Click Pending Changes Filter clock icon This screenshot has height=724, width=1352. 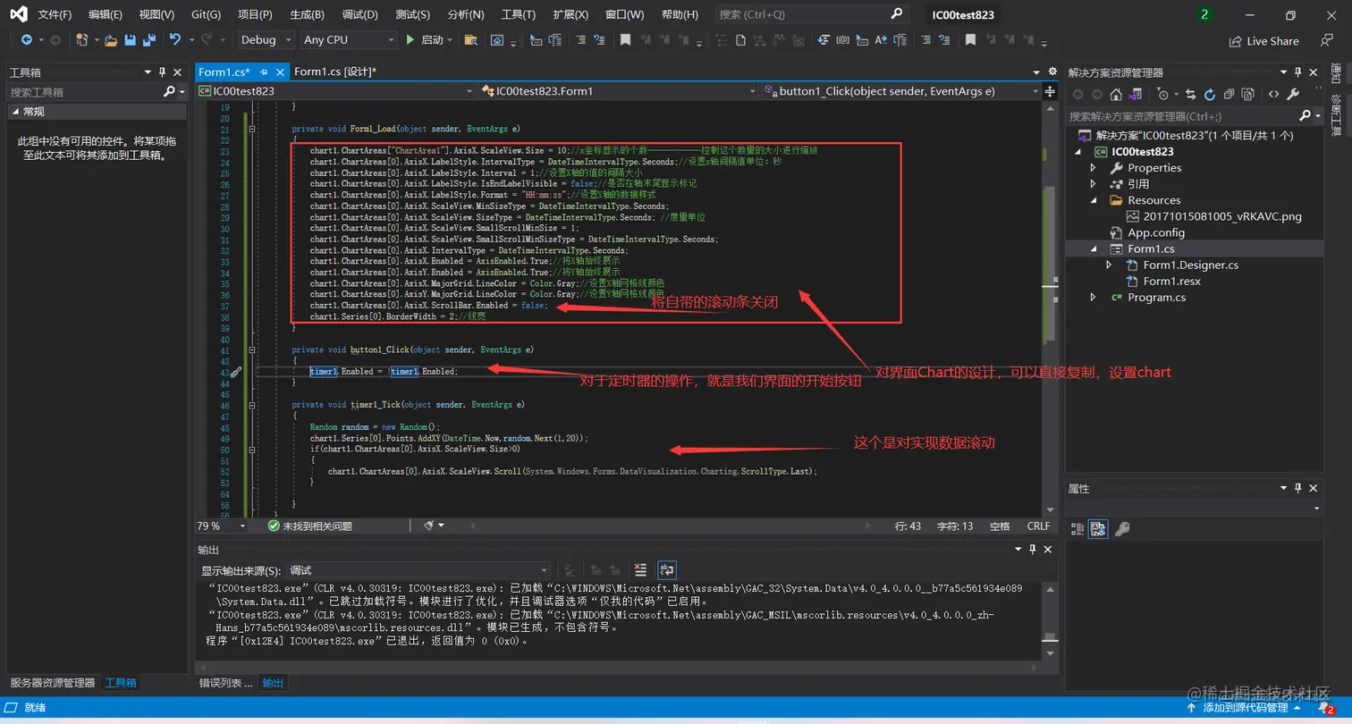click(x=1162, y=94)
